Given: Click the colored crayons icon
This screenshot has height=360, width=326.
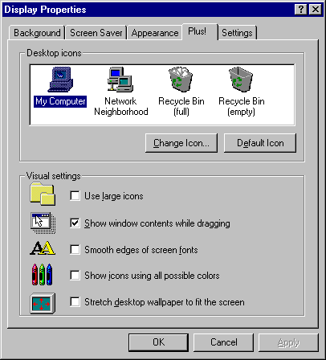Looking at the screenshot, I should [x=42, y=274].
